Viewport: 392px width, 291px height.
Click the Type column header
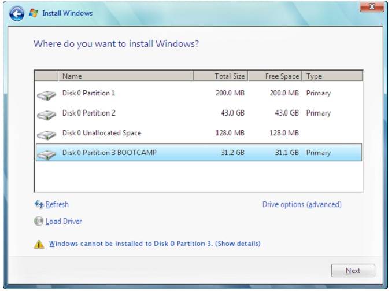pos(332,76)
